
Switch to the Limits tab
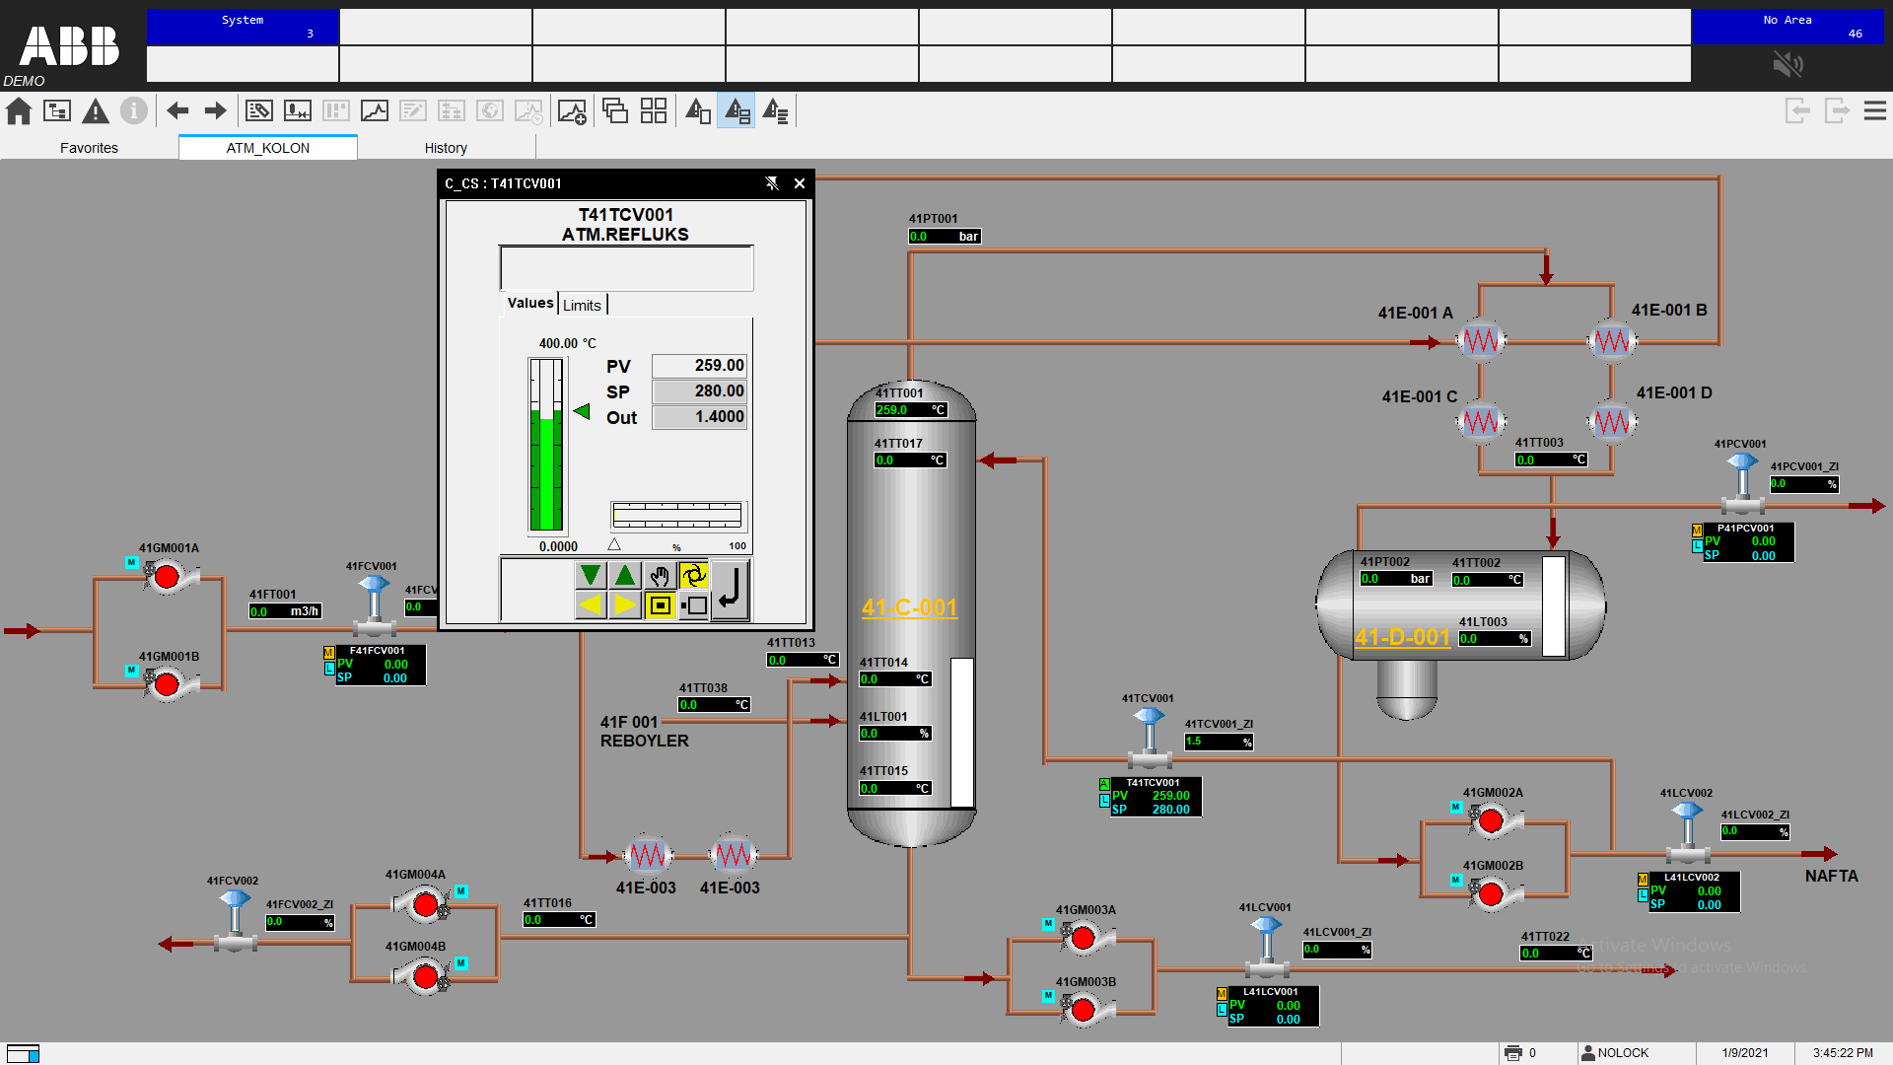point(582,306)
